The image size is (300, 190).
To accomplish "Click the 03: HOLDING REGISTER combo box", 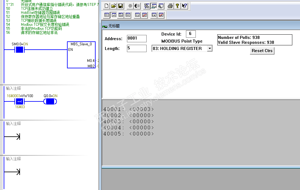I will (x=182, y=48).
